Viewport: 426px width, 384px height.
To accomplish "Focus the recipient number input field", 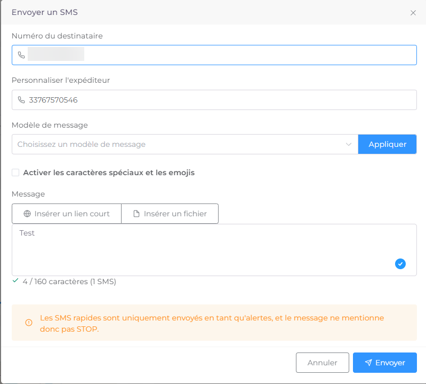I will tap(214, 55).
